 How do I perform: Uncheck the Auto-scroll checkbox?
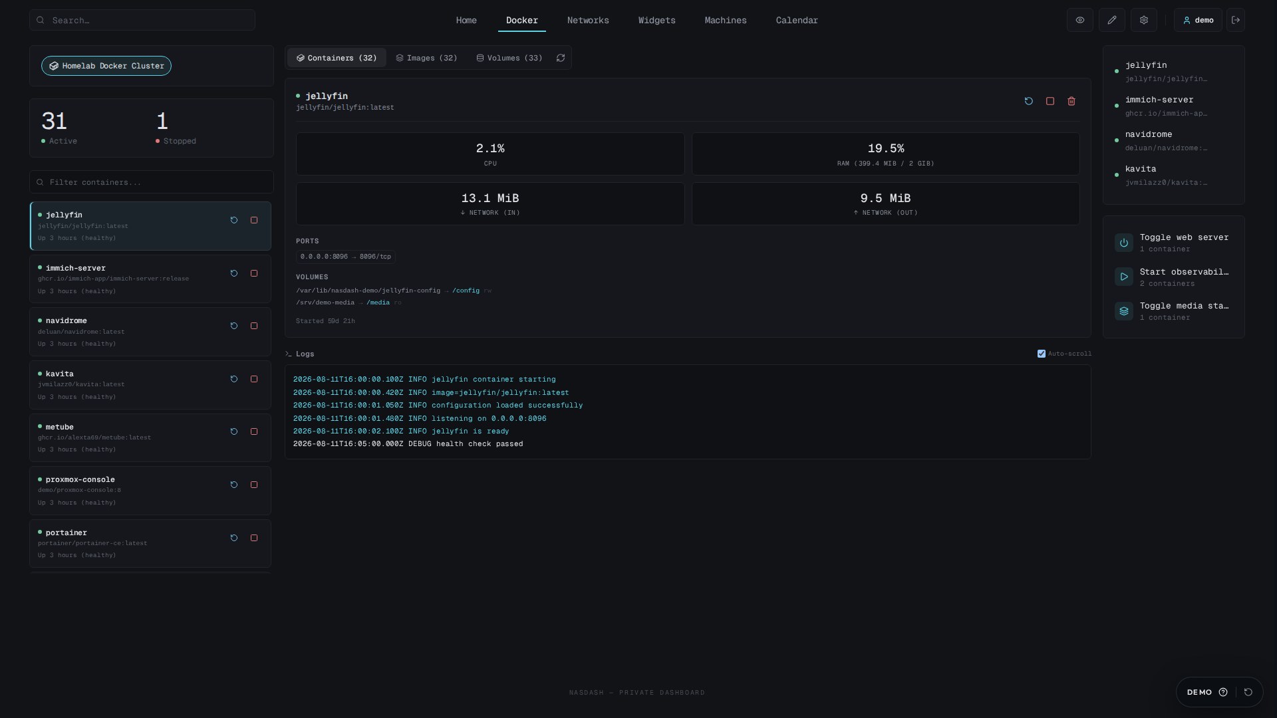tap(1042, 354)
